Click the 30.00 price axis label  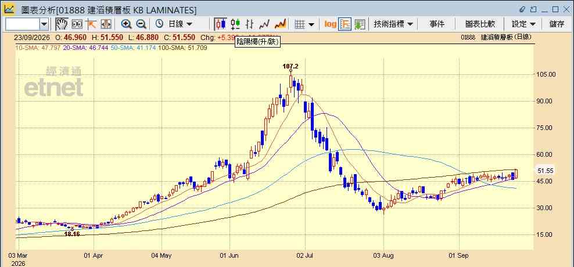[x=546, y=208]
